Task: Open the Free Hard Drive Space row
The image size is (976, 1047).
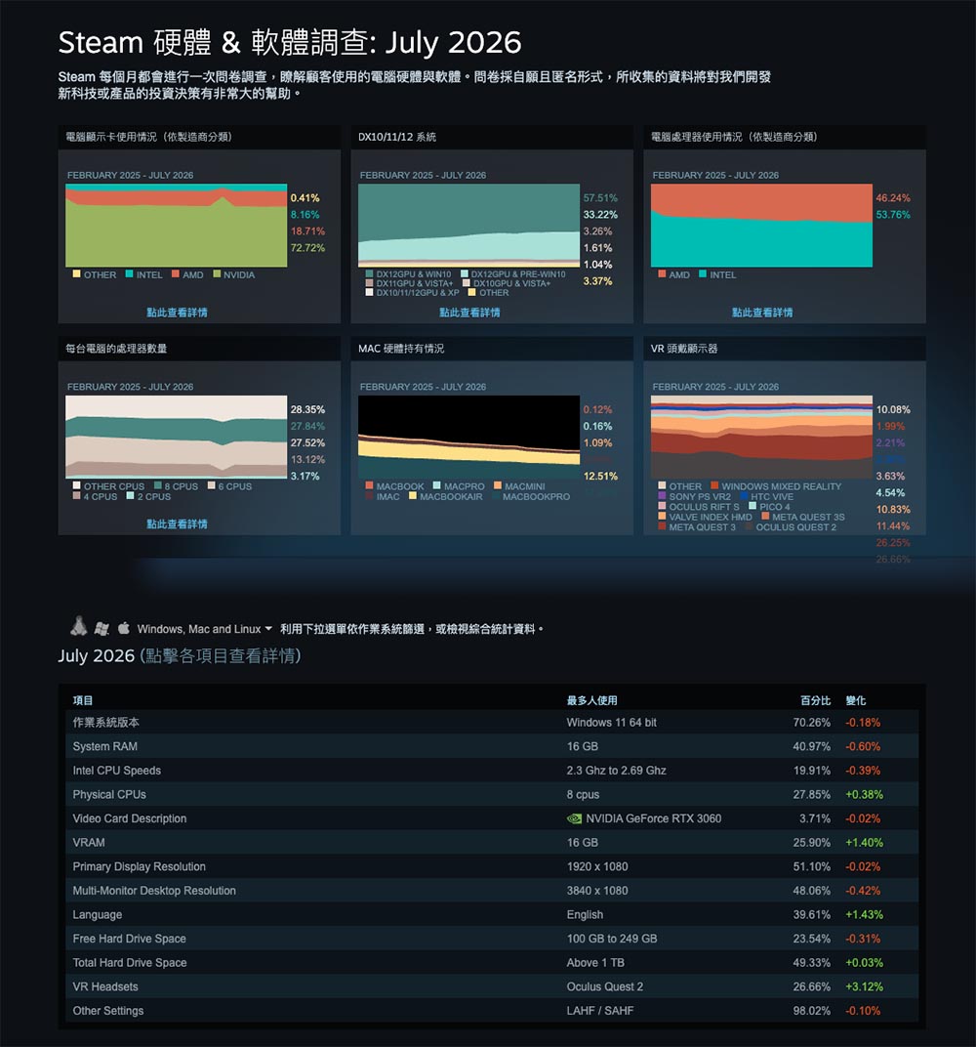Action: pos(492,939)
